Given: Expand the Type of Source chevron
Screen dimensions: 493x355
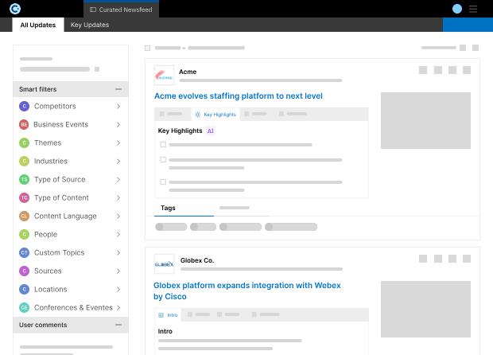Looking at the screenshot, I should tap(118, 179).
